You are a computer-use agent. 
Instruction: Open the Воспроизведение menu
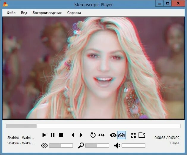[x=47, y=13]
